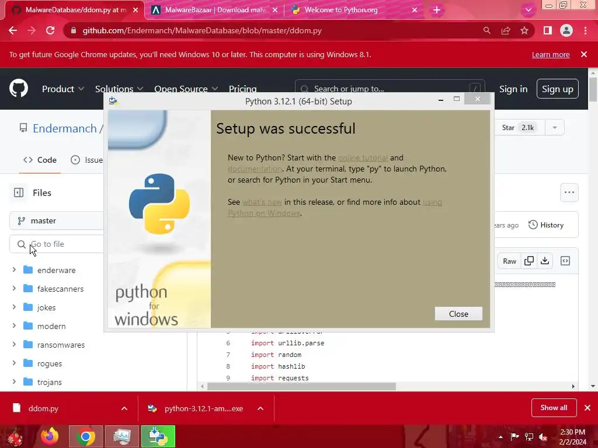The height and width of the screenshot is (448, 598).
Task: Expand the fakescanners folder
Action: click(14, 288)
